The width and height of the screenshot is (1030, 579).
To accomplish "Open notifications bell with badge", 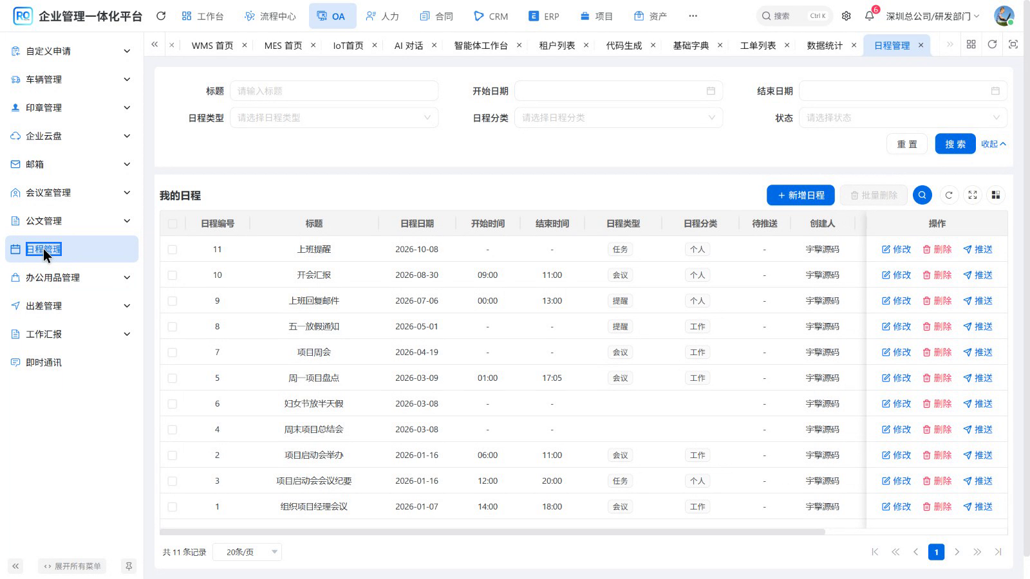I will (x=870, y=15).
